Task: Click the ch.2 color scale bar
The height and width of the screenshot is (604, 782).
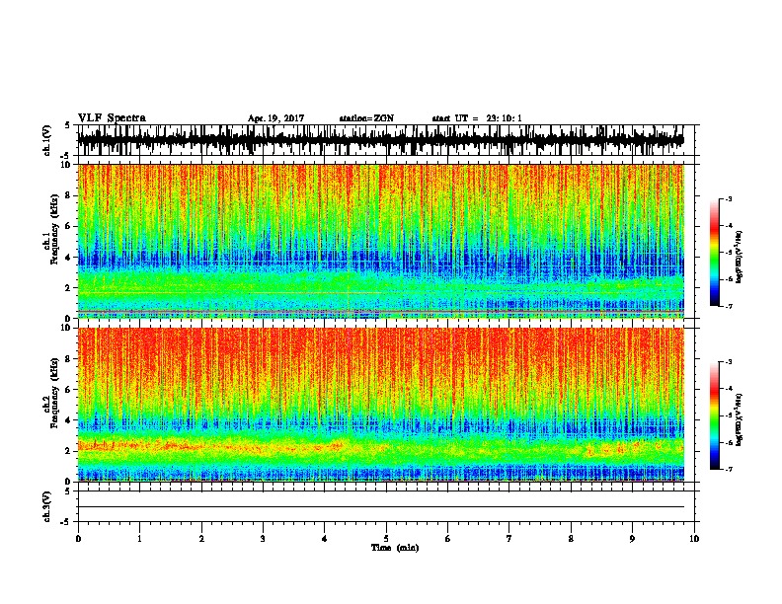Action: click(715, 415)
